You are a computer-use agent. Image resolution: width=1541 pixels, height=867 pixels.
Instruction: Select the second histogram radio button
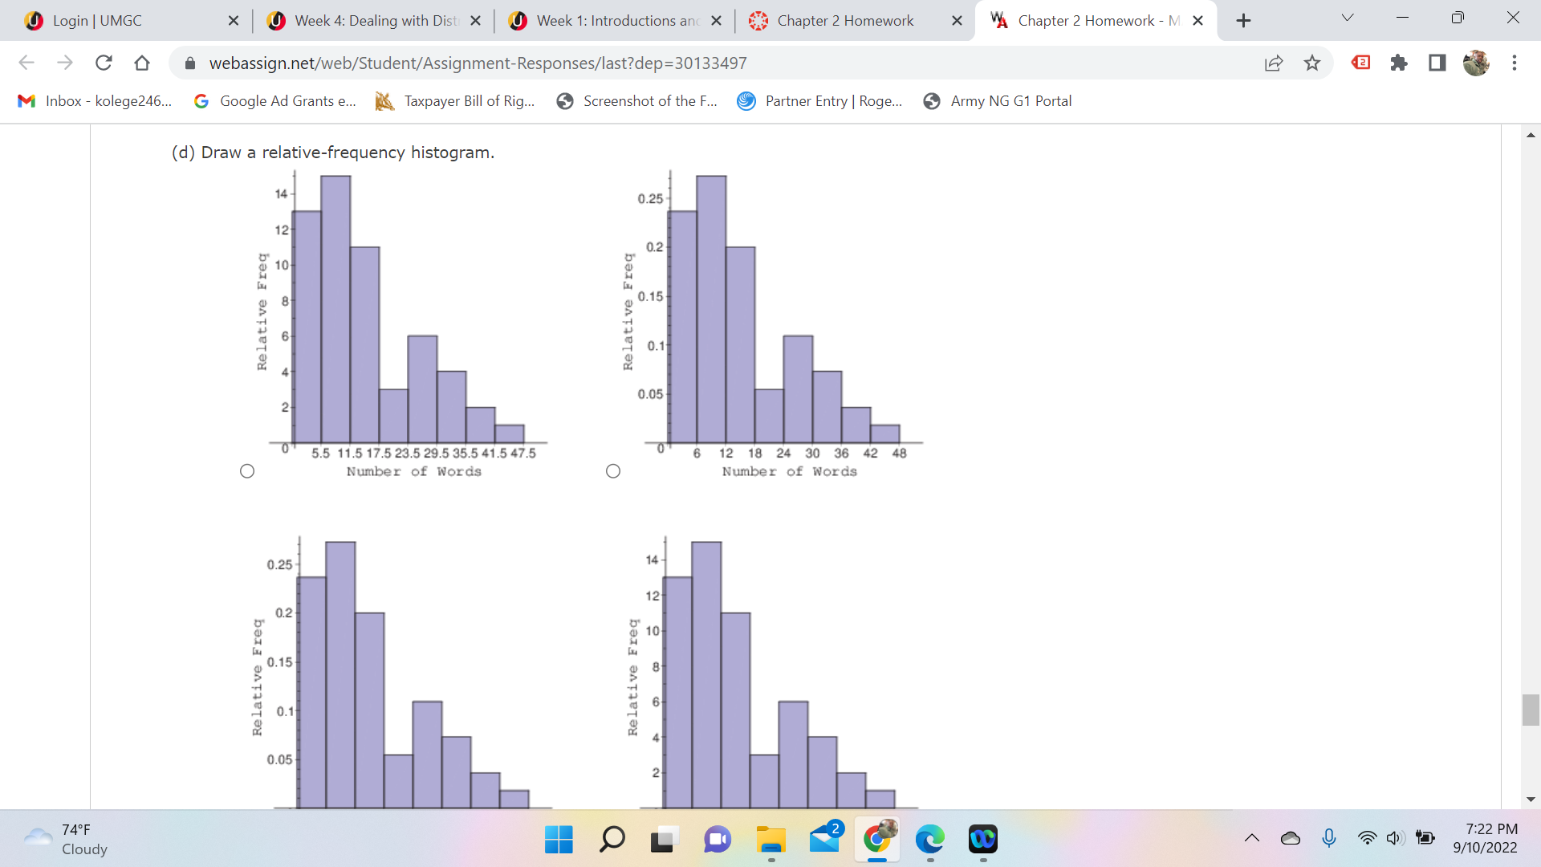[x=613, y=470]
